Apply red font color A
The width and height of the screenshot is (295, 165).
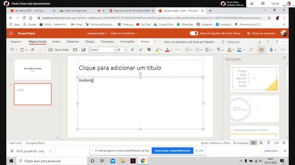(x=167, y=50)
